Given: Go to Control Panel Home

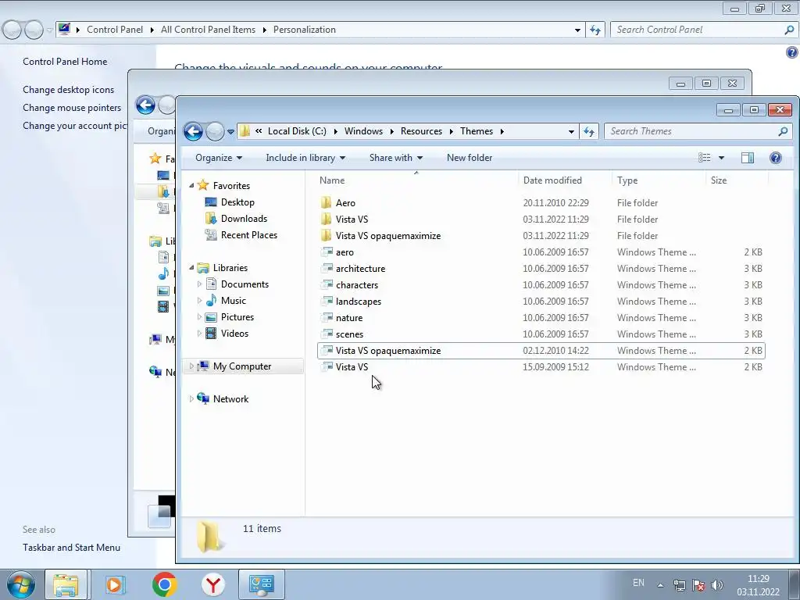Looking at the screenshot, I should tap(65, 62).
